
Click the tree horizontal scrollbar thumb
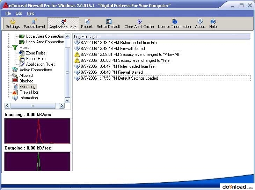33,106
